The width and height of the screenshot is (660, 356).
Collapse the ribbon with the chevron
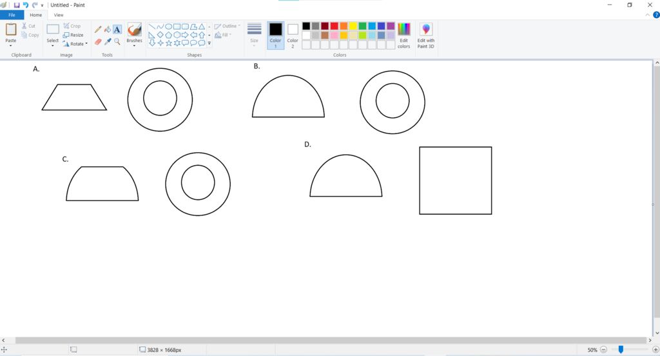point(647,15)
